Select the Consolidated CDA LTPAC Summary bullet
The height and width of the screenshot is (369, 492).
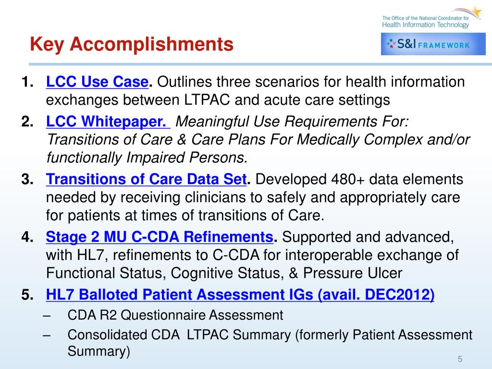tap(270, 343)
